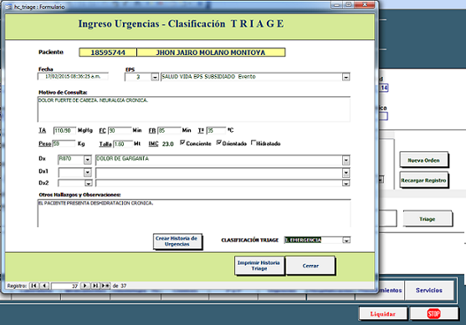The width and height of the screenshot is (466, 325).
Task: Maximize the hc_triage form window
Action: 348,5
